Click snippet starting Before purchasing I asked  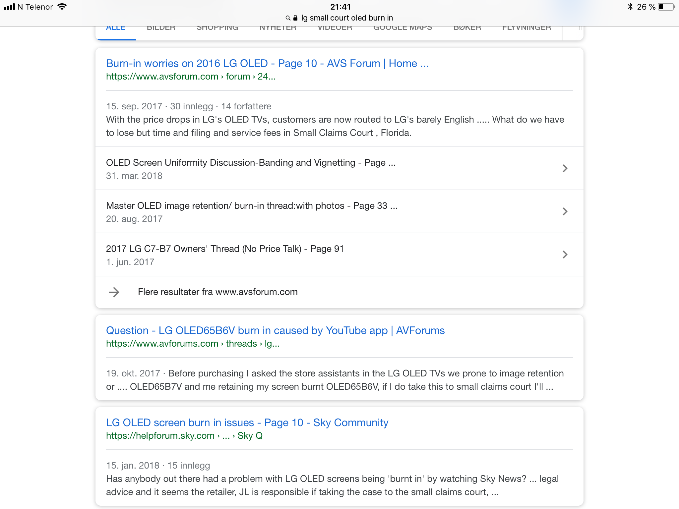tap(335, 380)
